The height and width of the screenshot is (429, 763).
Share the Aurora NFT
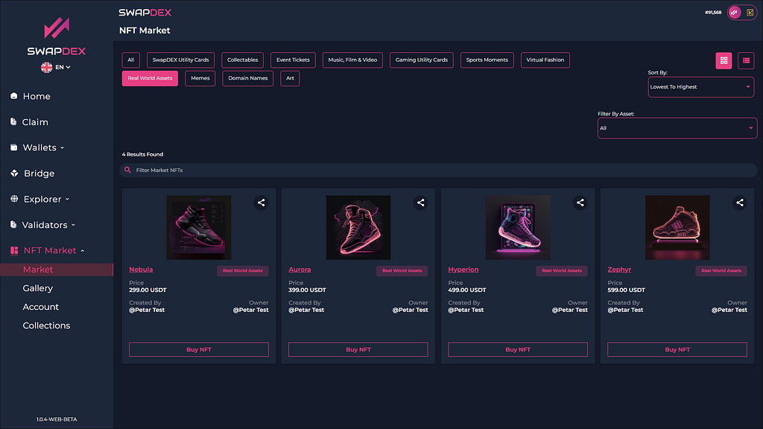coord(421,203)
